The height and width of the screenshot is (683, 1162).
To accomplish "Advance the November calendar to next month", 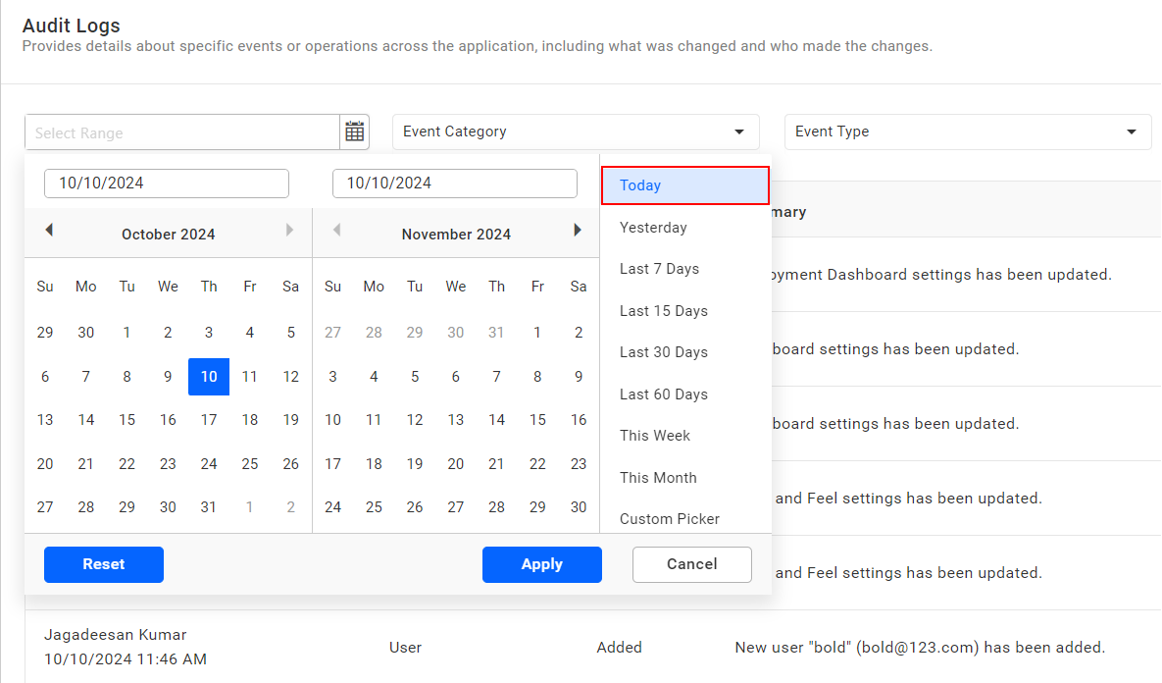I will 578,230.
